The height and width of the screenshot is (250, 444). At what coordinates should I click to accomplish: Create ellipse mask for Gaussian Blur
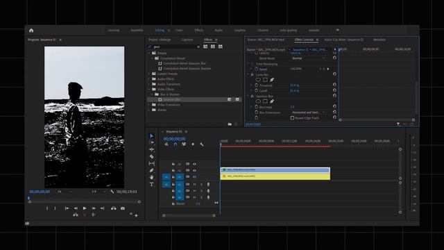click(x=258, y=101)
